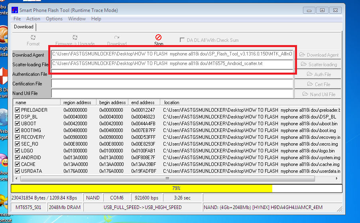Screen dimensions: 360x223
Task: Click the right arrow of horizontal scrollbar
Action: pyautogui.click(x=336, y=178)
